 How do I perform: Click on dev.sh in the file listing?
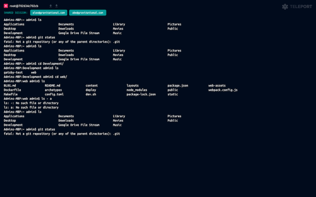pos(91,94)
